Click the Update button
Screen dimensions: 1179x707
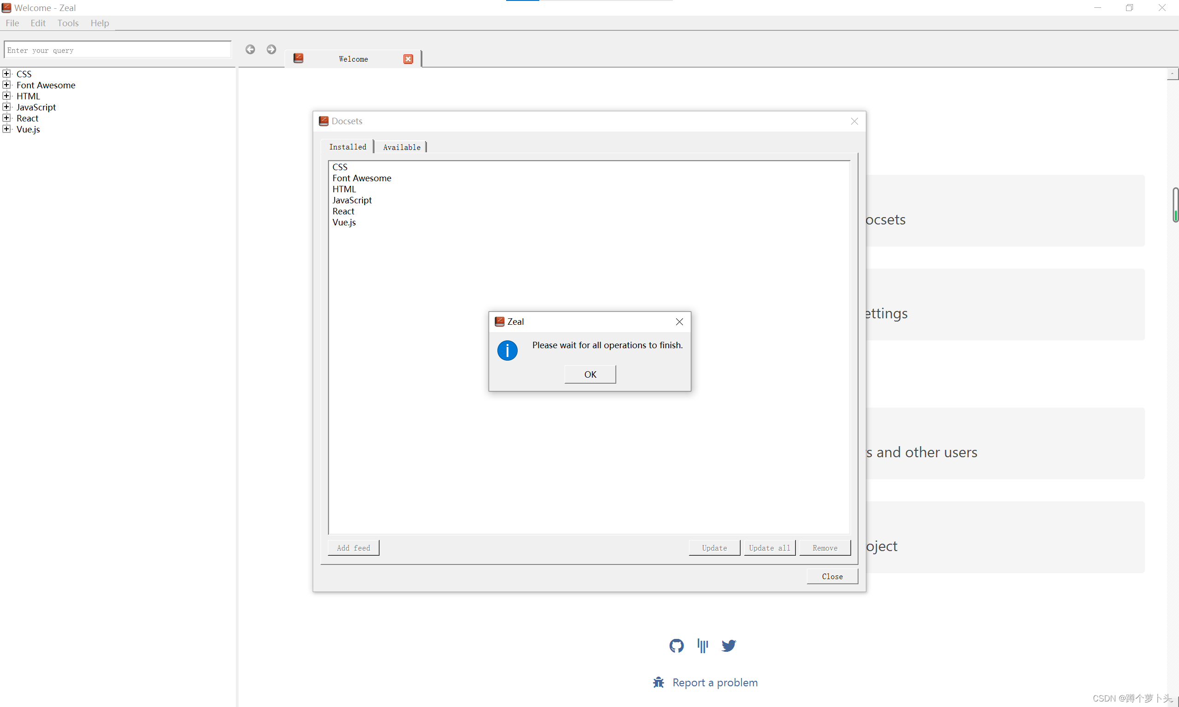[x=714, y=548]
